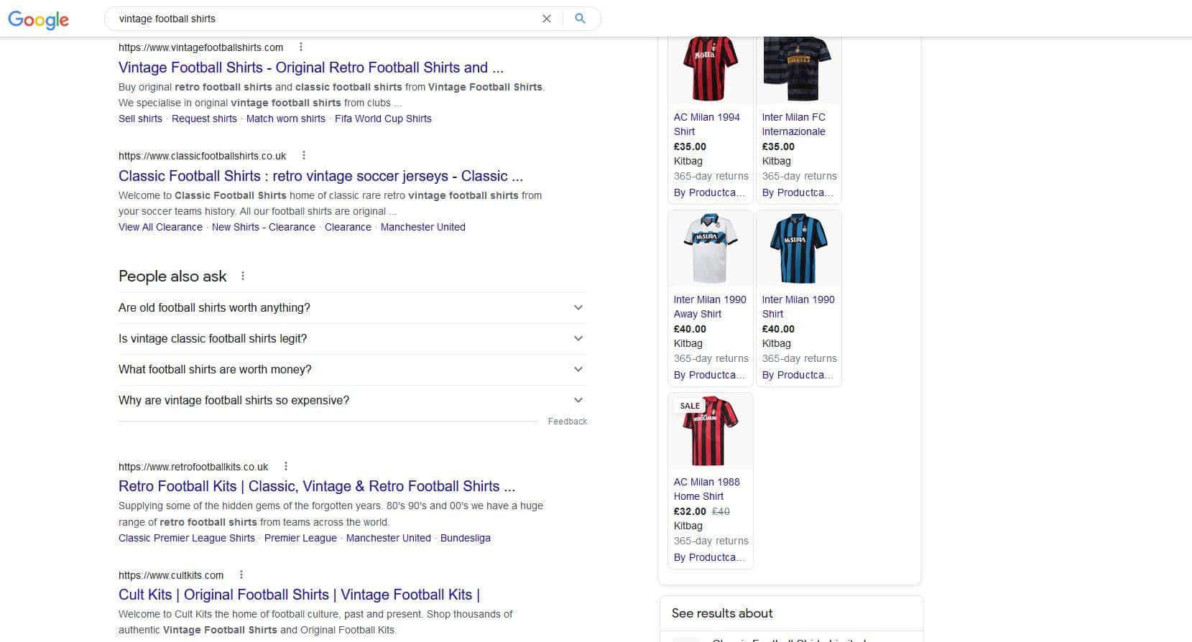Screen dimensions: 1192x642
Task: Open options menu beside retrofootballkits.co.uk URL
Action: [x=285, y=467]
